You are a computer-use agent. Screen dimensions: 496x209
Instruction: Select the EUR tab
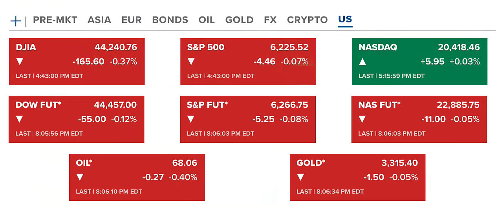coord(132,20)
